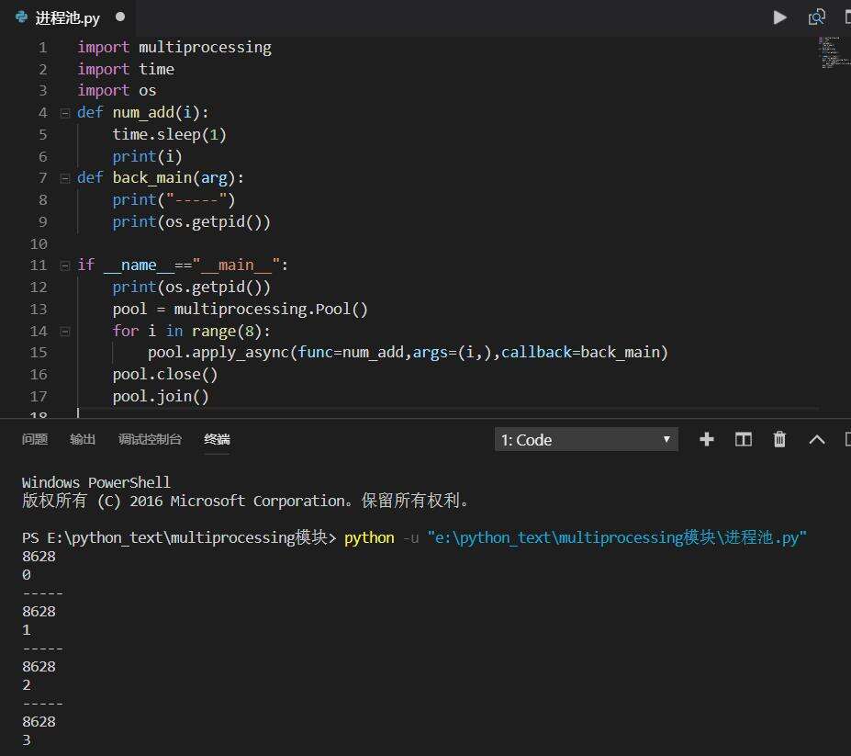Click the 进程池.py editor tab
Image resolution: width=851 pixels, height=756 pixels.
(67, 18)
